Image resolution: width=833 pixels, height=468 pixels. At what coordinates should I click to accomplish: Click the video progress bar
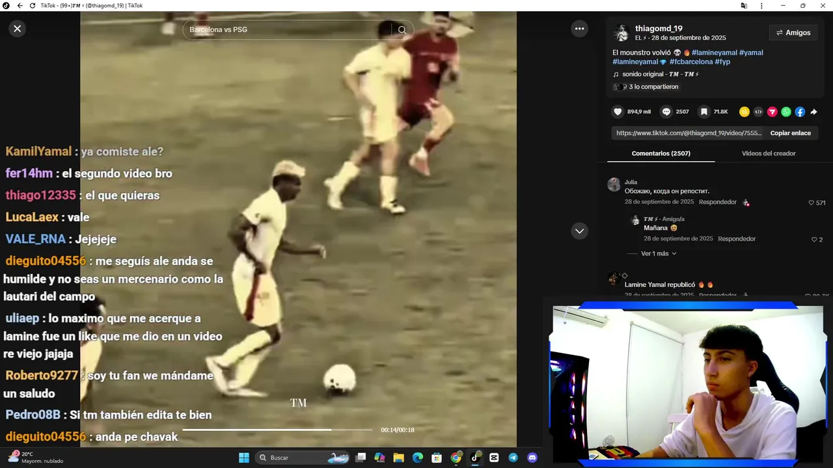click(277, 430)
